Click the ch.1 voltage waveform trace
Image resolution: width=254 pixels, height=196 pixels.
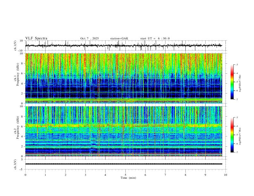(123, 45)
